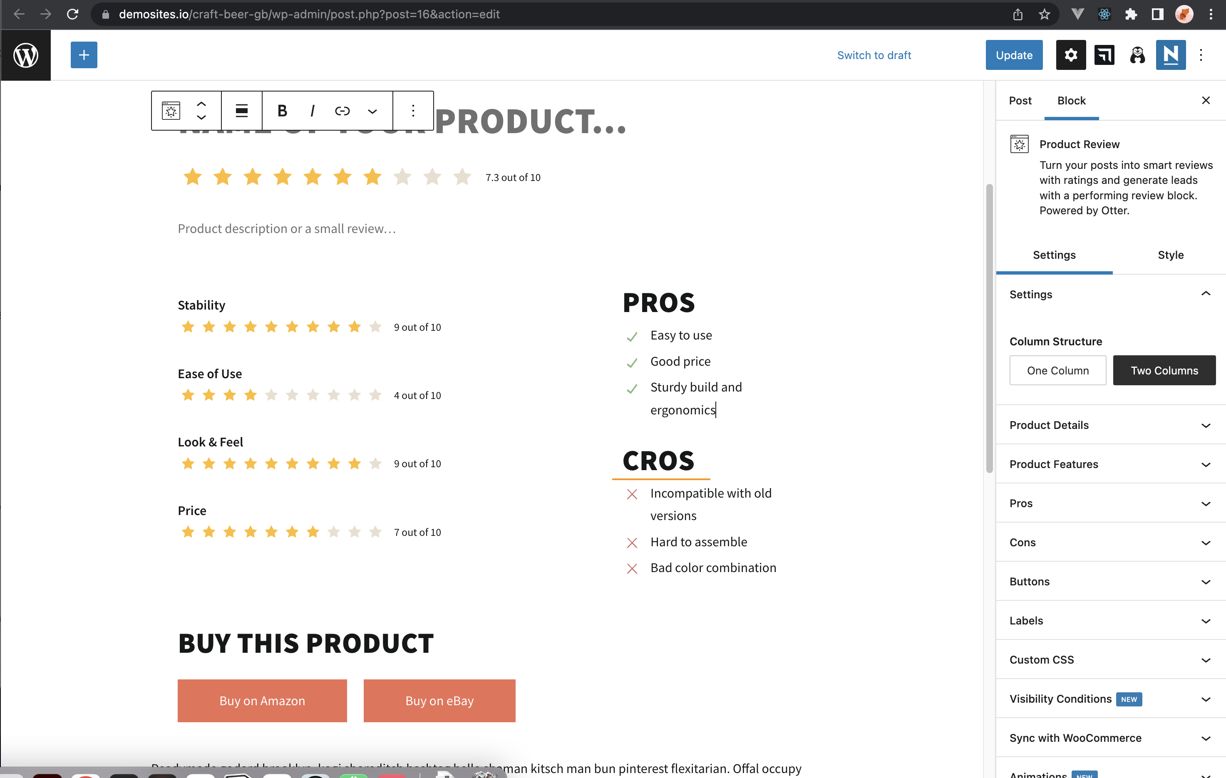Select Two Columns structure
1226x778 pixels.
coord(1164,370)
